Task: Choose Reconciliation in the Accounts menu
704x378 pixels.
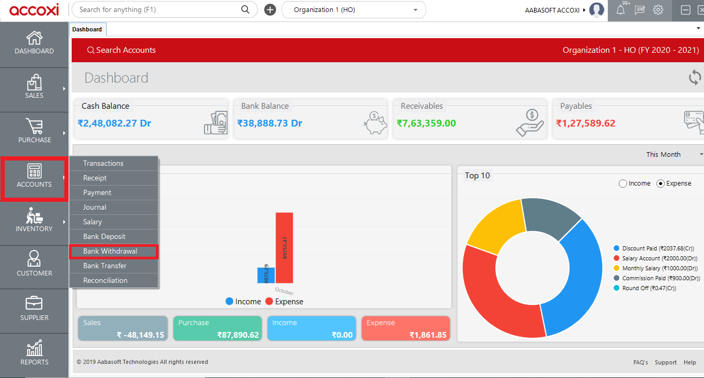Action: pyautogui.click(x=105, y=280)
